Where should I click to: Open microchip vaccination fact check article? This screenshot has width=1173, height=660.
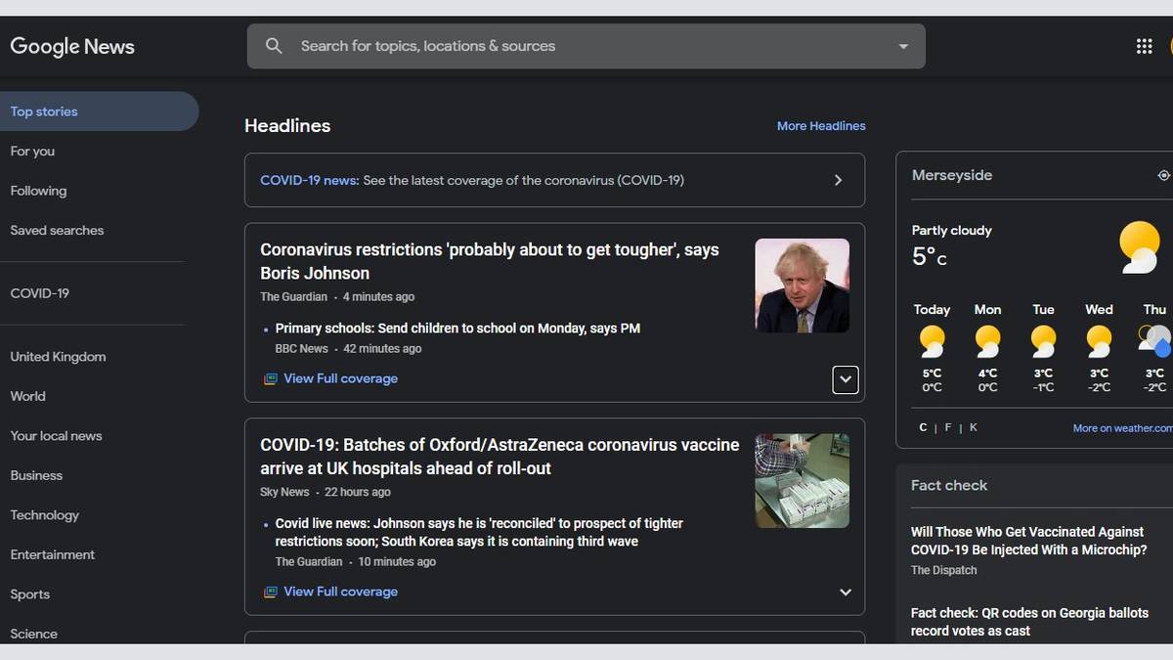(1028, 541)
